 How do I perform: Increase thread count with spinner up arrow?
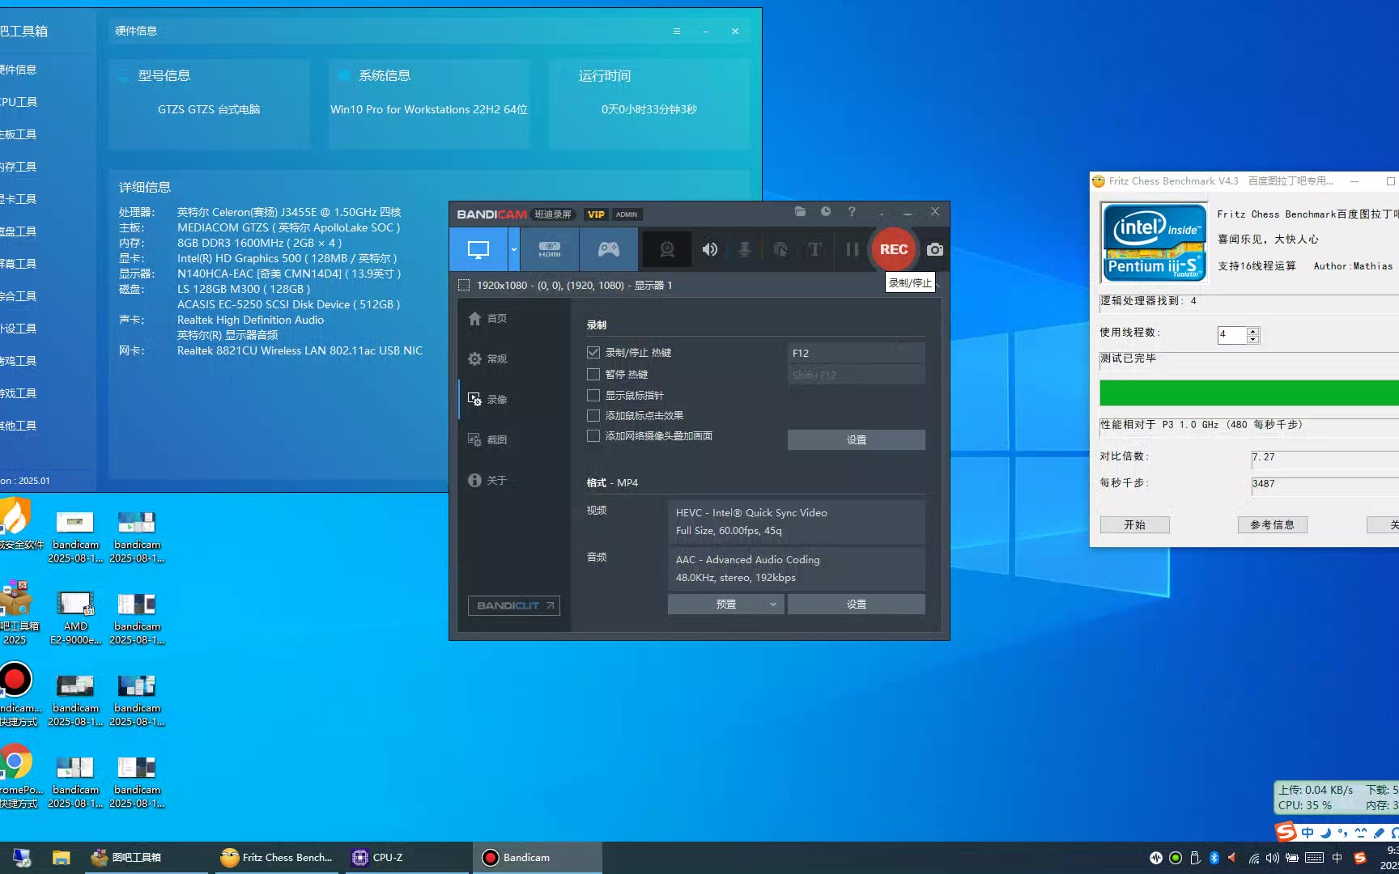[1253, 331]
